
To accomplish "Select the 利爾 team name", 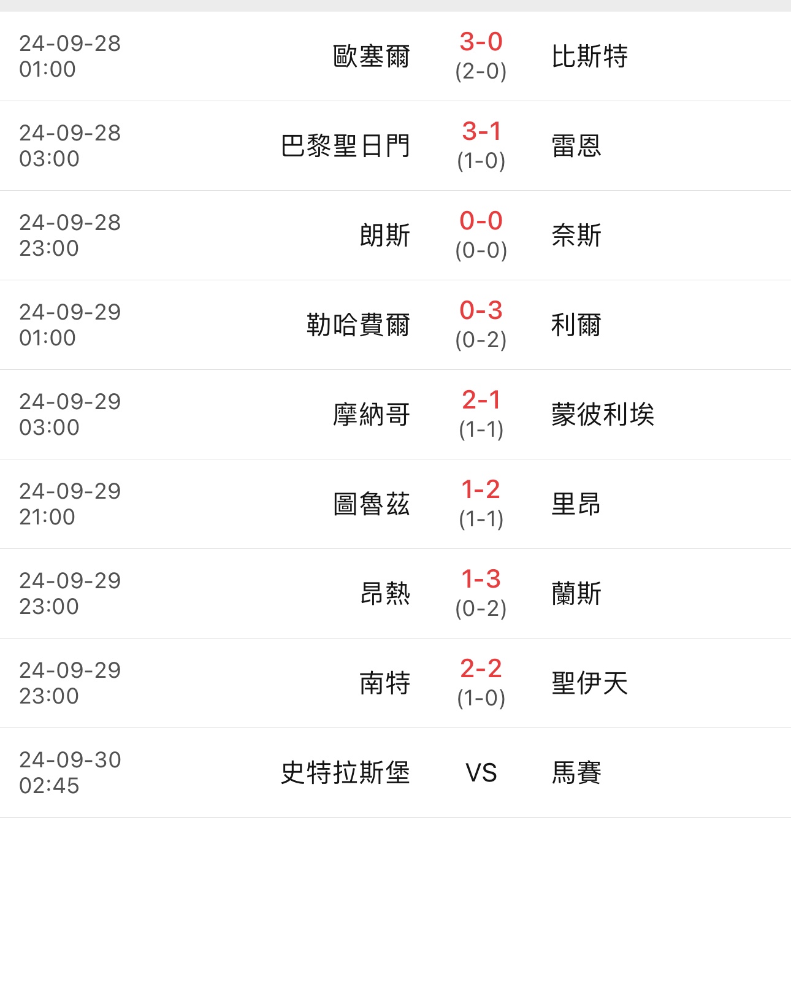I will [x=576, y=325].
